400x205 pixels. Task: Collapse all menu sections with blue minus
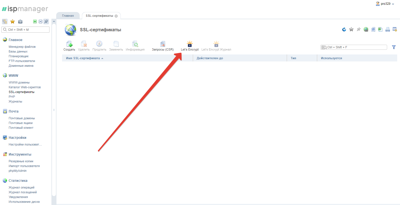41,22
